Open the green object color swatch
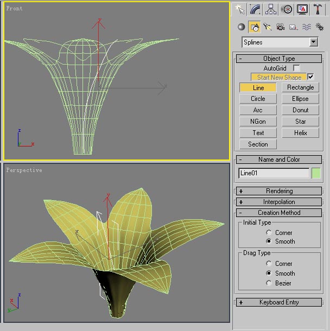The width and height of the screenshot is (330, 331). (316, 173)
